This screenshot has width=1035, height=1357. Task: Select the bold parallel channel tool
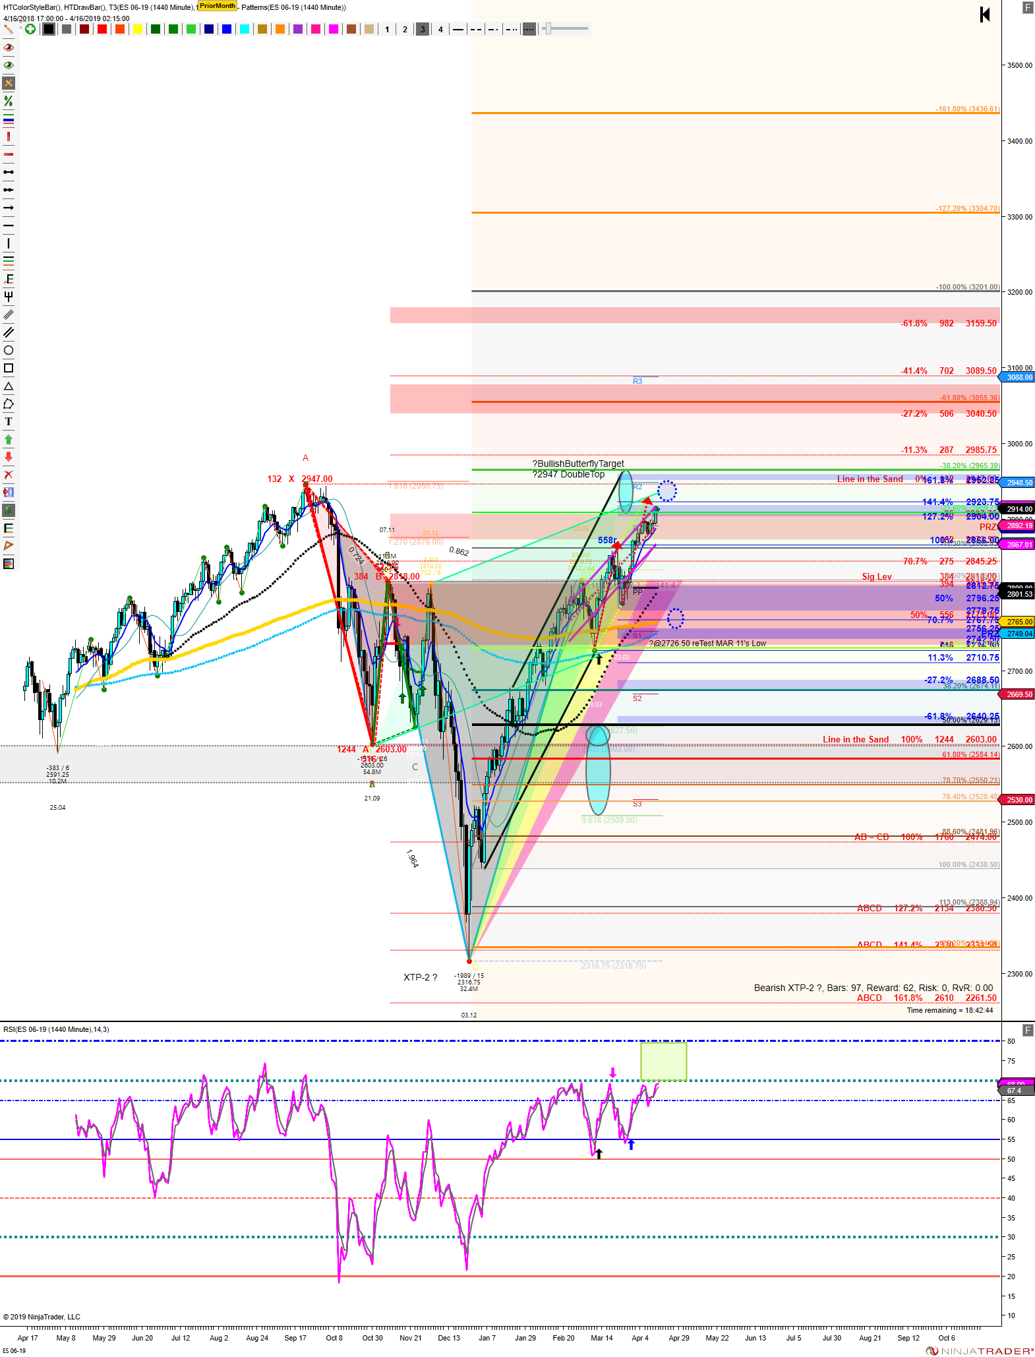[9, 332]
